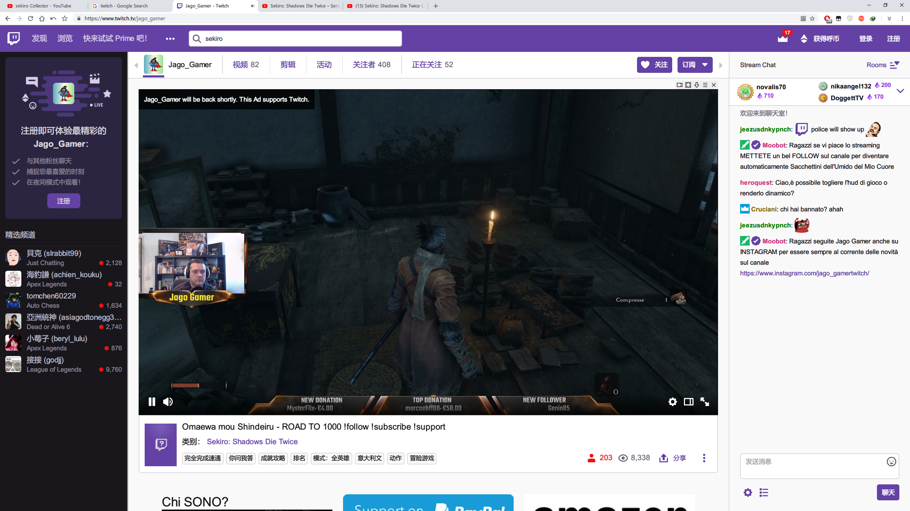Open featured channel tomchen60229
This screenshot has width=910, height=511.
(64, 300)
